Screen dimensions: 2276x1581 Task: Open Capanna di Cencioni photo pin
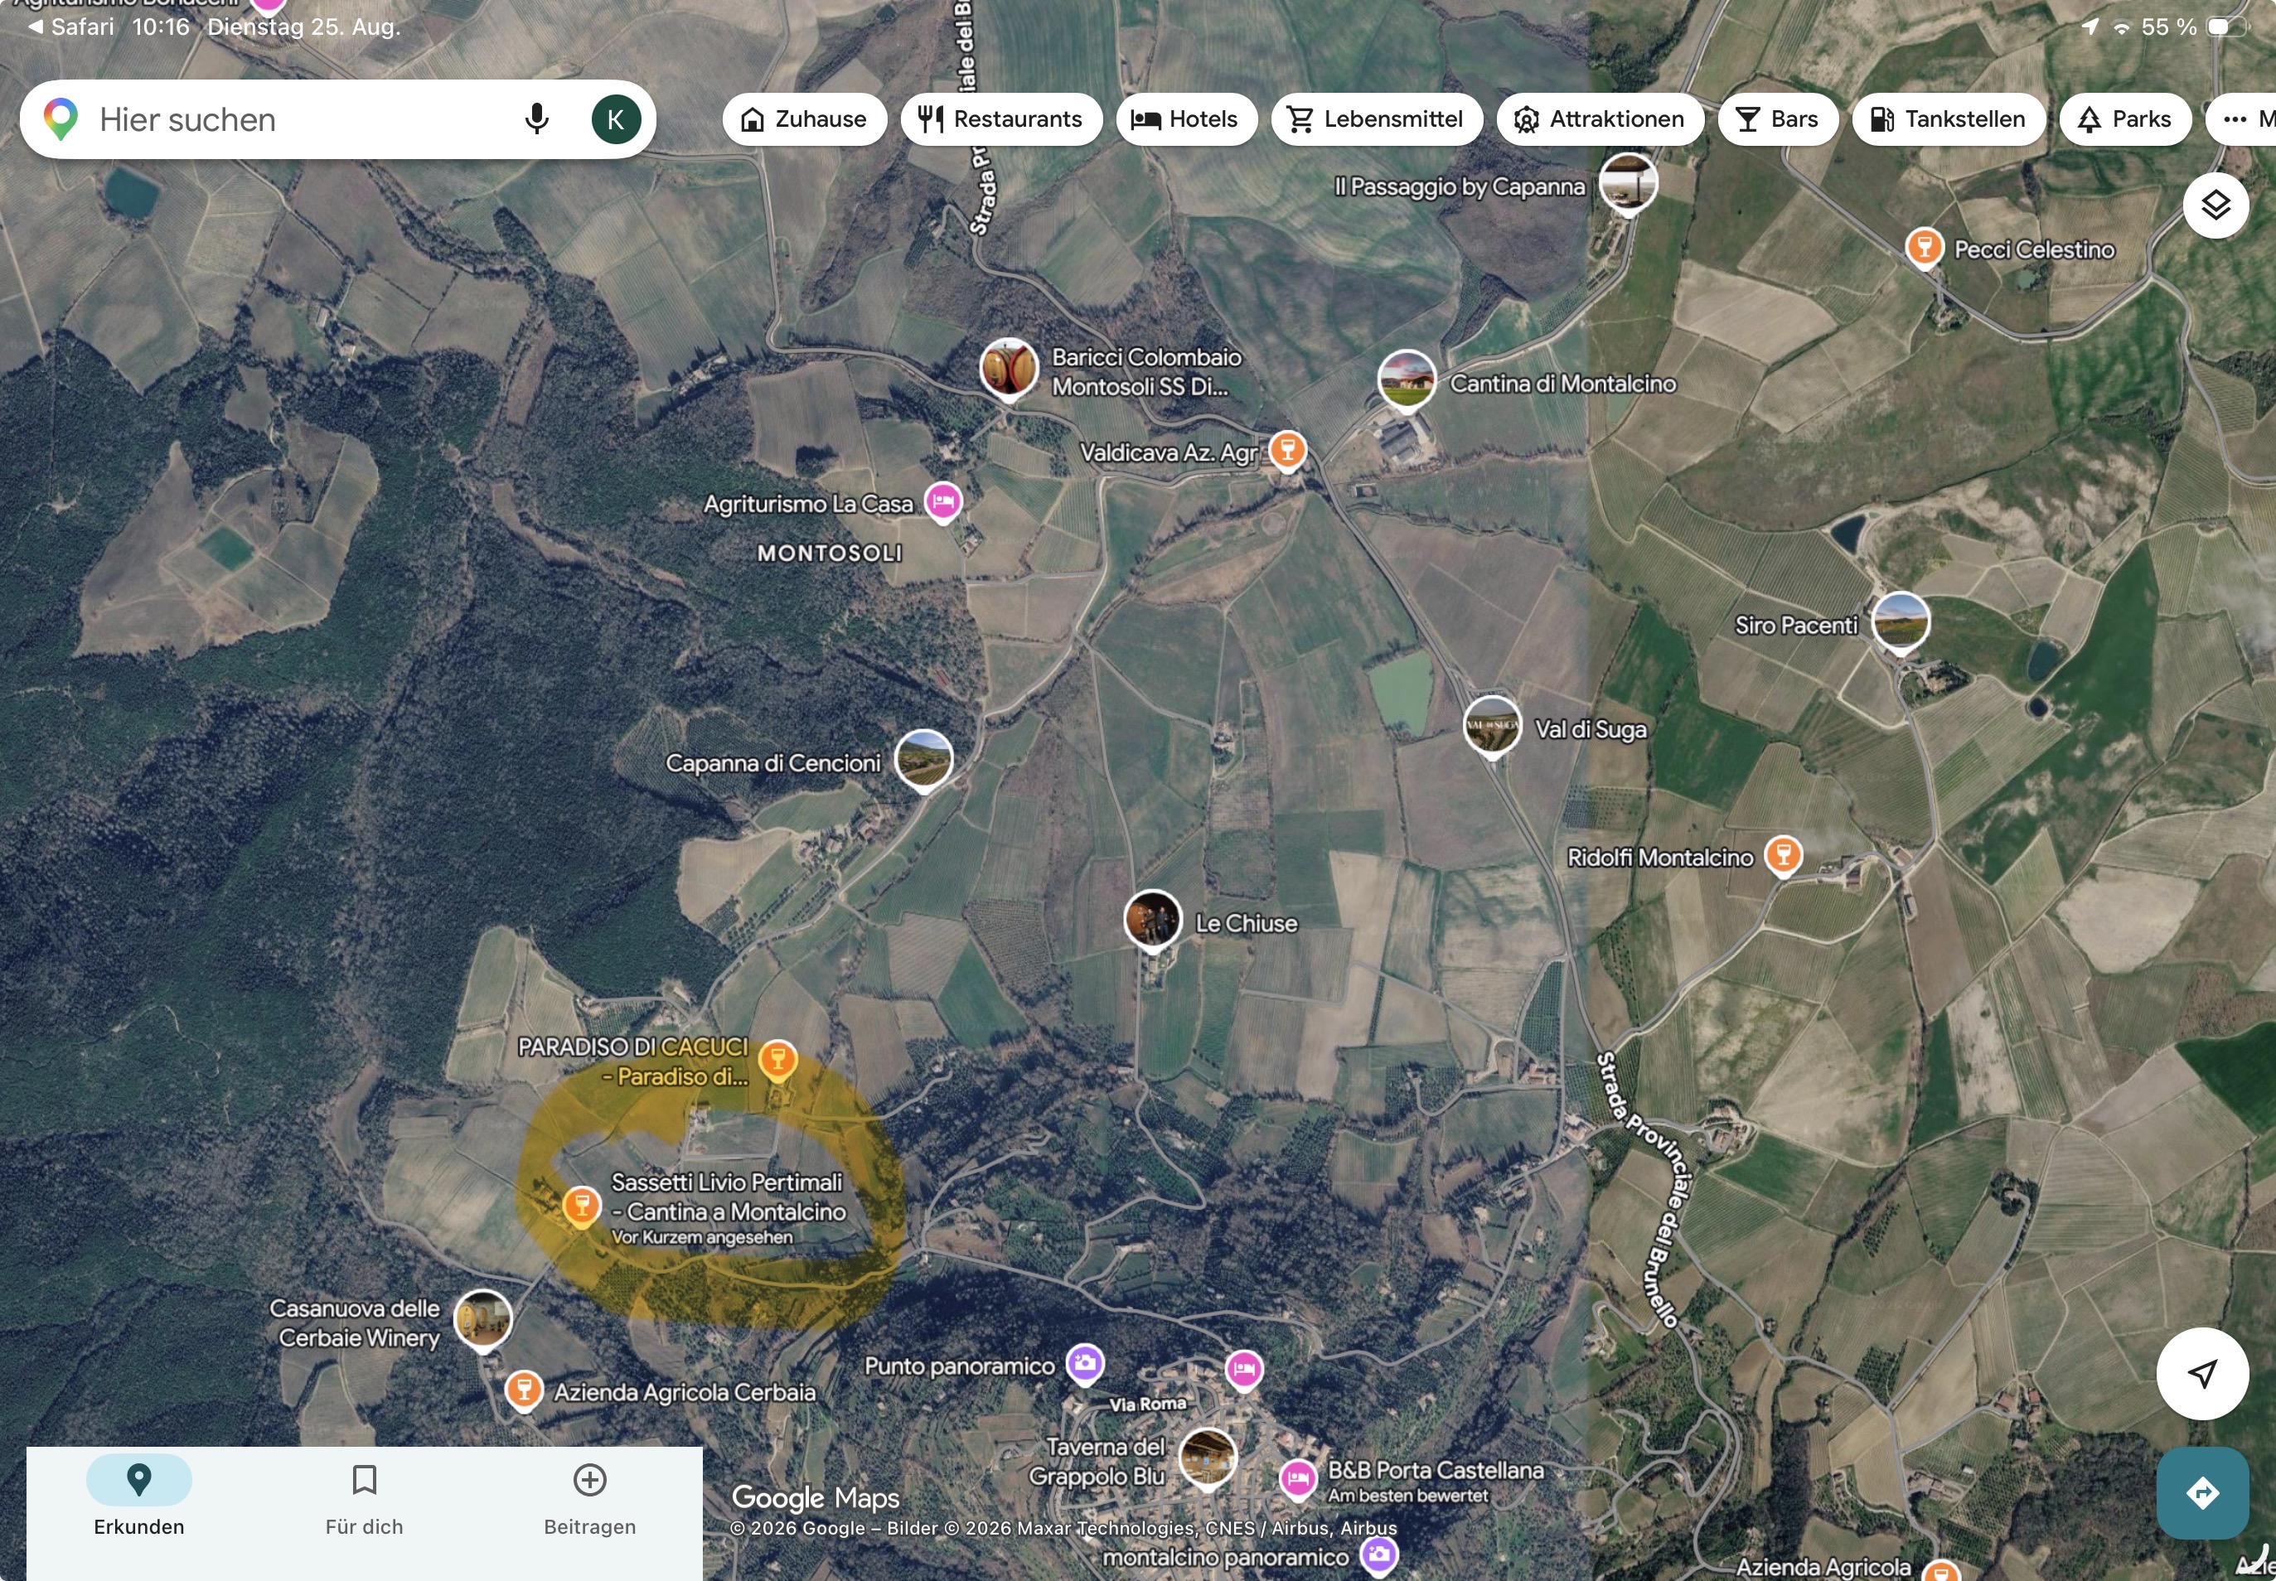(x=923, y=760)
